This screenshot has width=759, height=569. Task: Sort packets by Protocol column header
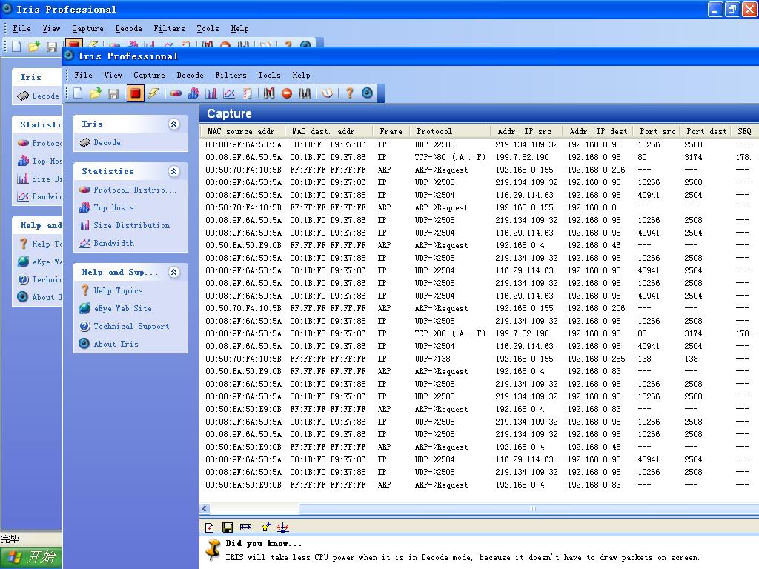pyautogui.click(x=434, y=131)
